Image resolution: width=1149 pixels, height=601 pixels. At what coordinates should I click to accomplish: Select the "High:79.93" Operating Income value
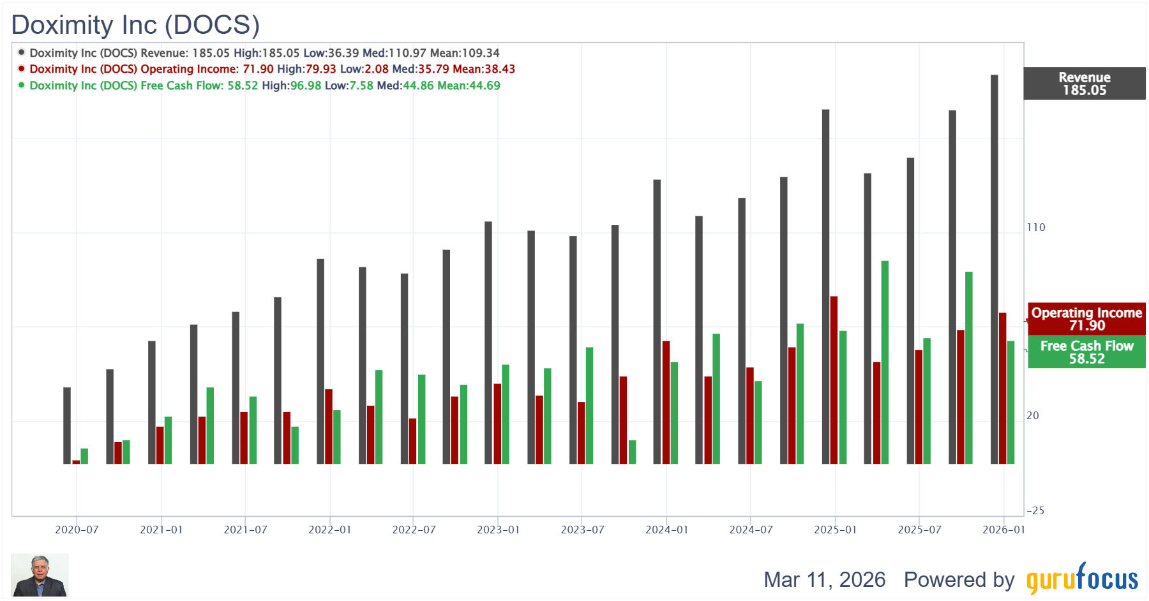click(306, 69)
